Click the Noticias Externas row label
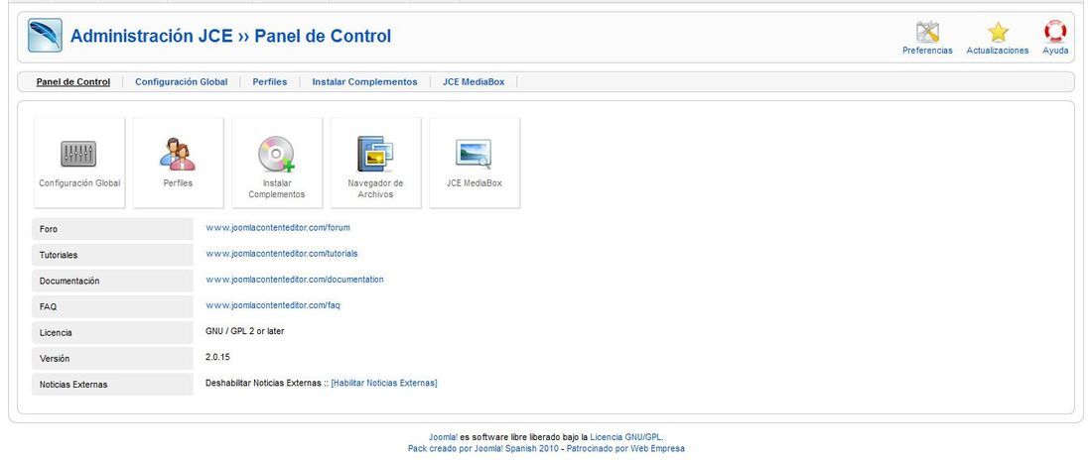 73,384
